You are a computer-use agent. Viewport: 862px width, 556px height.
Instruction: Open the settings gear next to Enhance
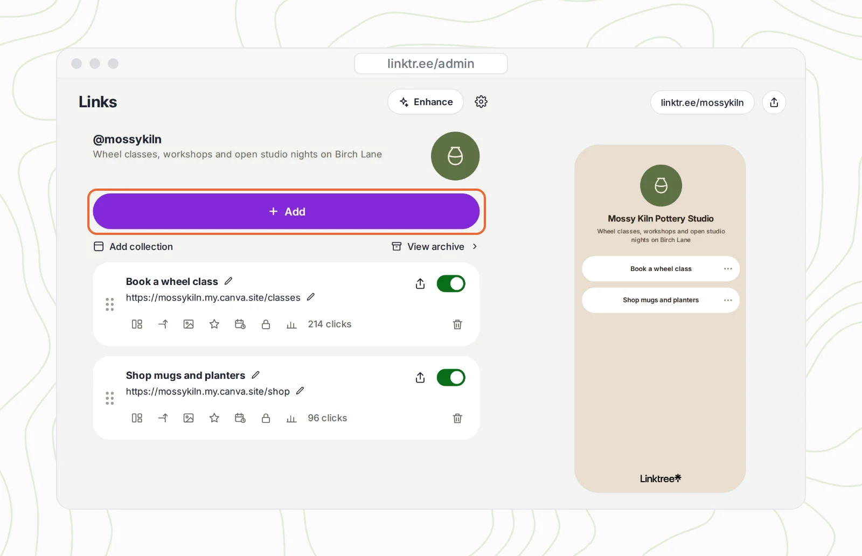(481, 102)
